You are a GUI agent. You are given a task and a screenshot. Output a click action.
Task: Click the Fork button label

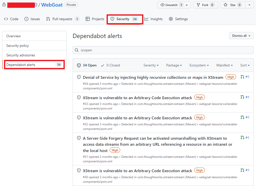(205, 5)
